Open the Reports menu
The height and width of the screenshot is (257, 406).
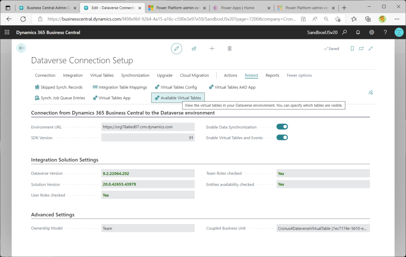pyautogui.click(x=272, y=75)
